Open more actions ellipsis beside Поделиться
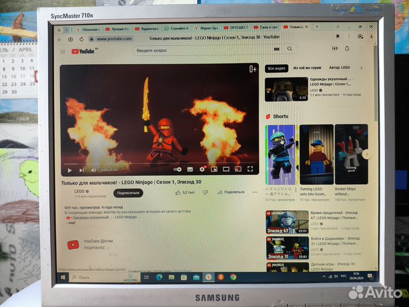Viewport: 409px width, 307px height. [x=255, y=192]
